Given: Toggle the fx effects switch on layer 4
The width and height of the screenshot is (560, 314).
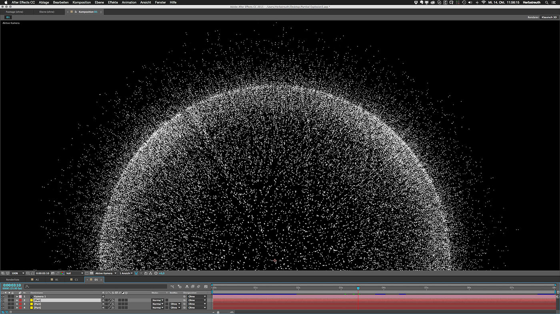Looking at the screenshot, I should click(x=113, y=308).
